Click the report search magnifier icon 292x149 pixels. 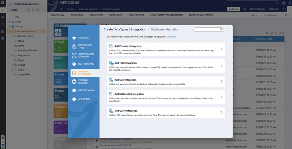[267, 33]
